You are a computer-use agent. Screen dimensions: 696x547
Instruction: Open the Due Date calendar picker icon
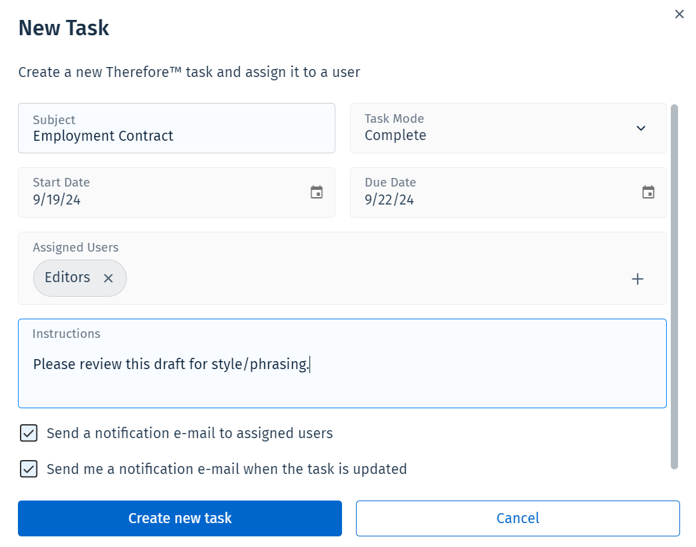(x=648, y=193)
